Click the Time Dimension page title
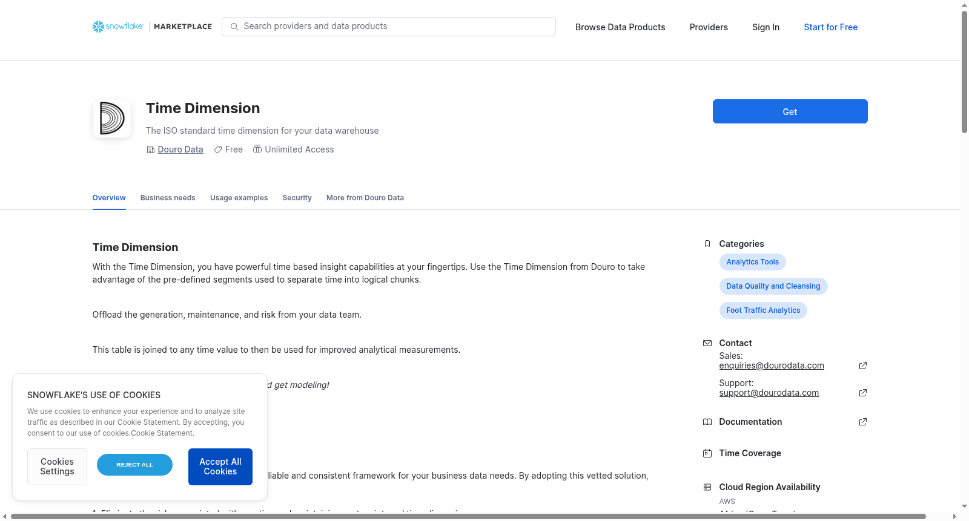Image resolution: width=969 pixels, height=521 pixels. click(x=203, y=108)
